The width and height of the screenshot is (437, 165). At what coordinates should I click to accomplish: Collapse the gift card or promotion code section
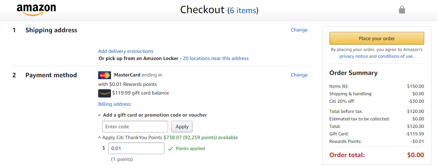coord(99,115)
